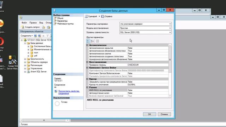
Task: Click the database engine query icon next to Создать запрос
Action: [43, 27]
